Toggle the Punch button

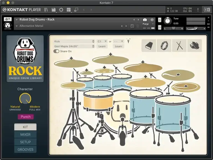coord(26,117)
